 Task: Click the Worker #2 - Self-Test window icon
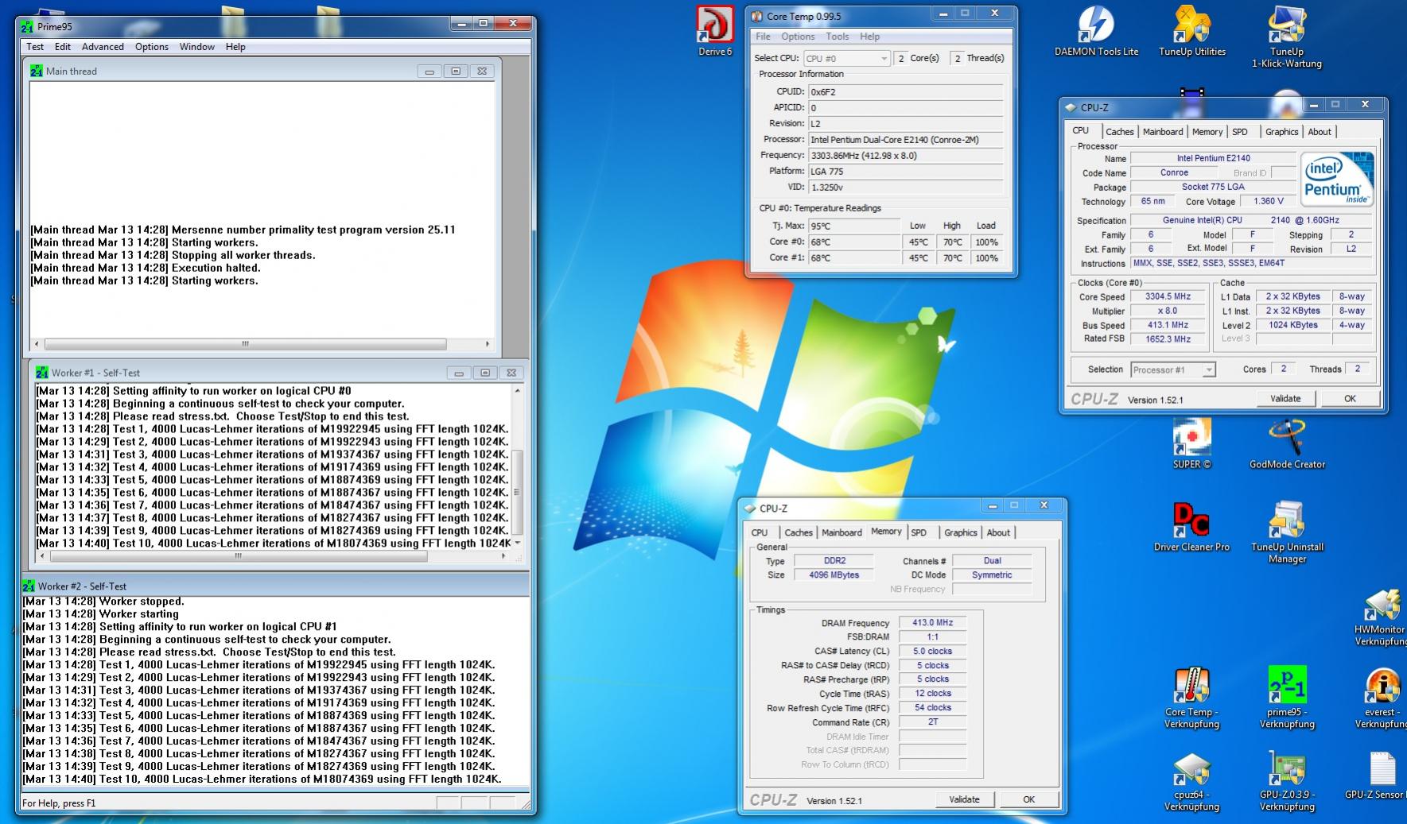coord(29,586)
